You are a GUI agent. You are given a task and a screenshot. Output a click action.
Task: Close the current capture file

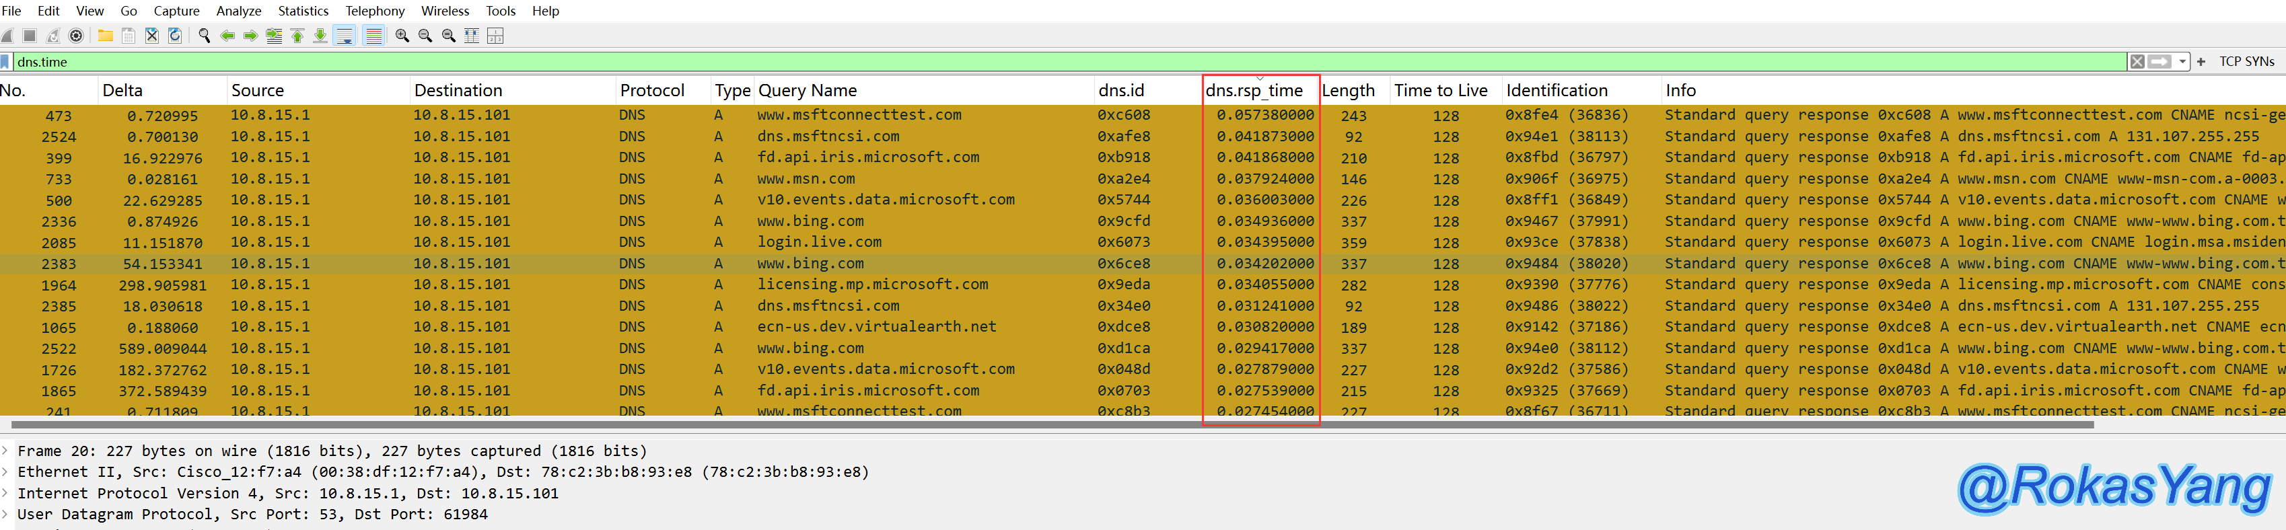pos(151,36)
